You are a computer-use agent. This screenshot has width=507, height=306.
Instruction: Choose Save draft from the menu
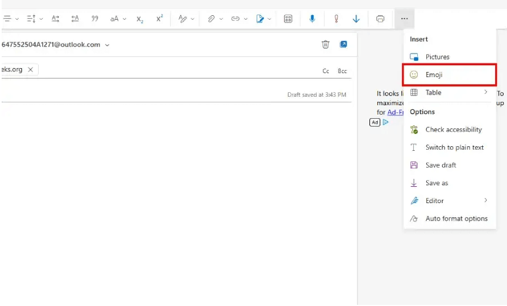pyautogui.click(x=449, y=165)
